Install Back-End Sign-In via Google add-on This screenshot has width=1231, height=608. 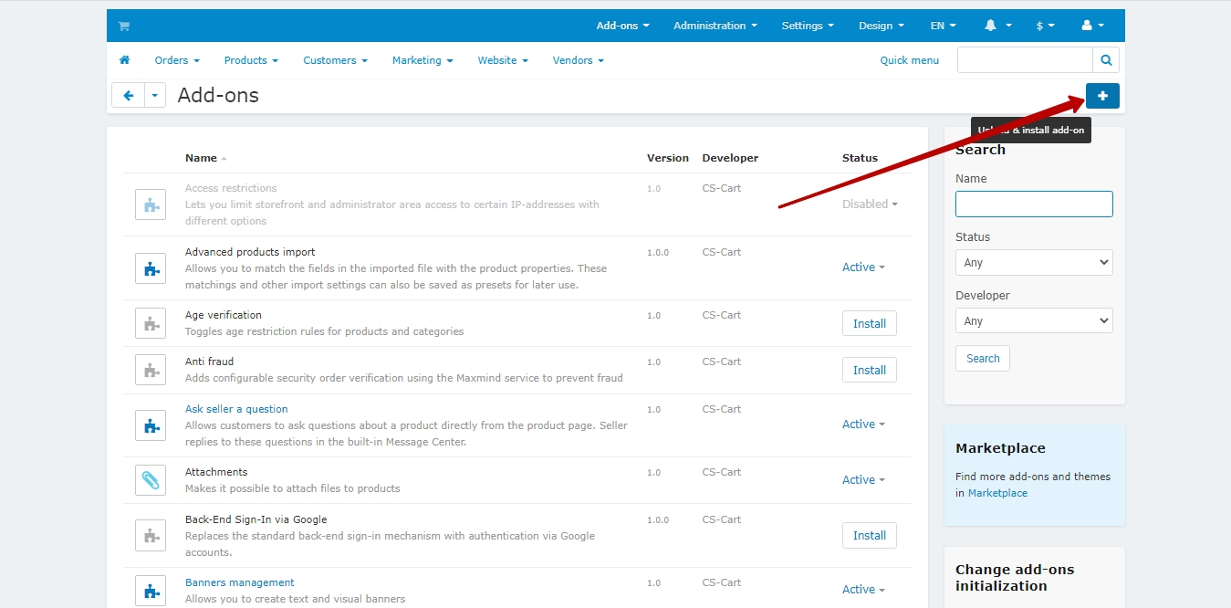point(870,536)
